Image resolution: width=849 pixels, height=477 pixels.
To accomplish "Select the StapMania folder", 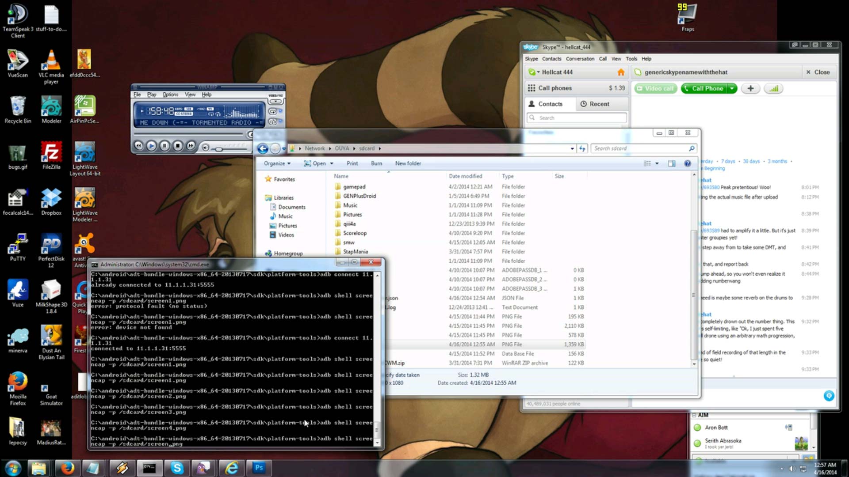I will (356, 252).
